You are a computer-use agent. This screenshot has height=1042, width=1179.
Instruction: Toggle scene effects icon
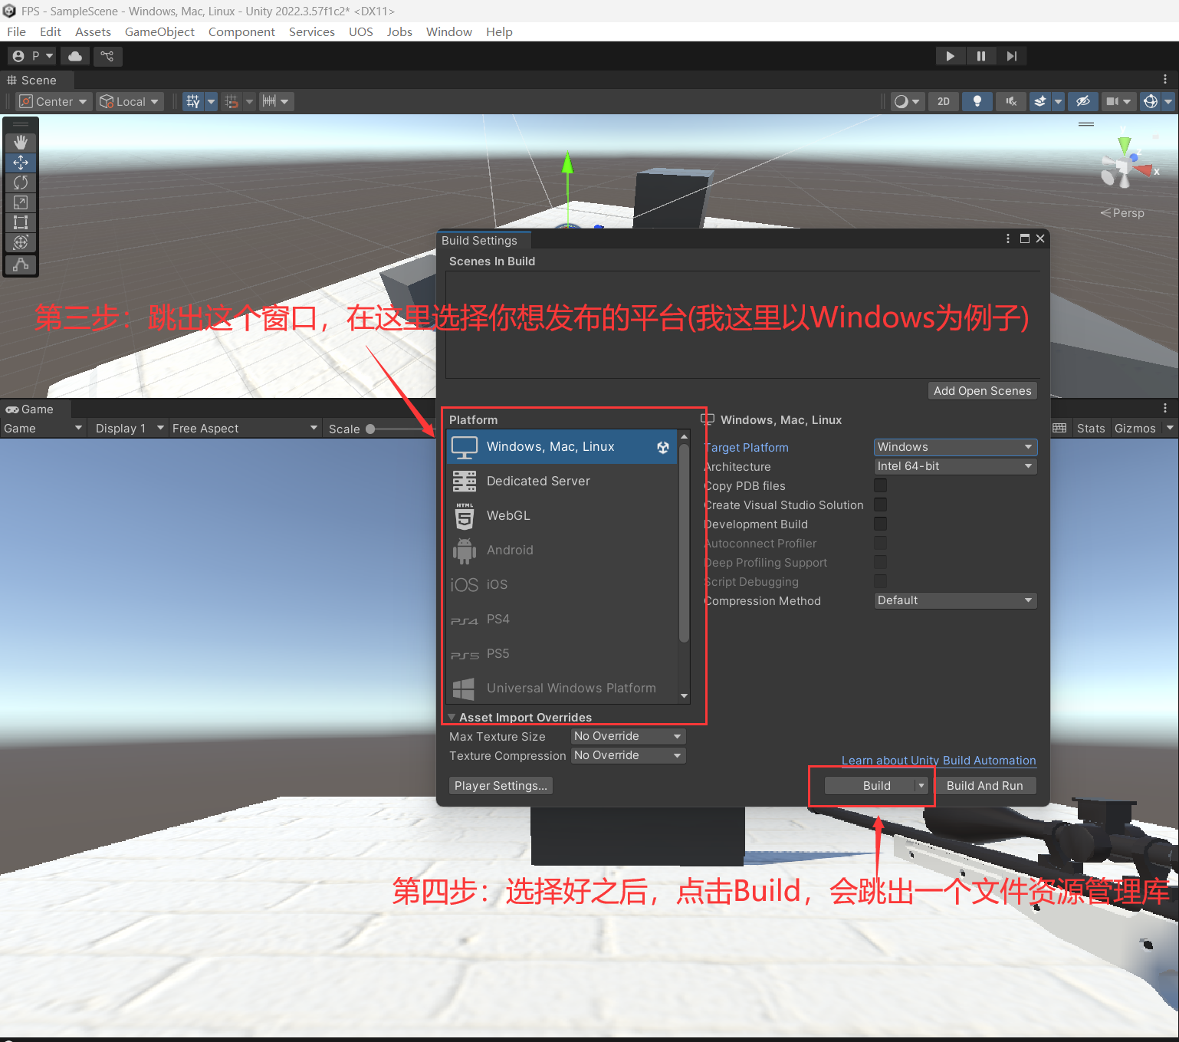[1040, 101]
